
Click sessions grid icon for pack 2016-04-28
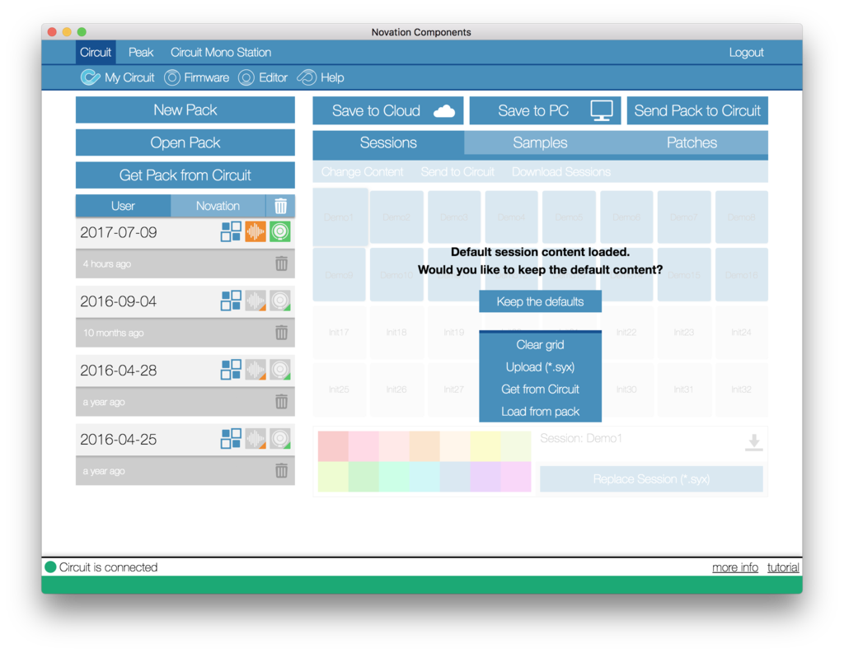click(231, 370)
